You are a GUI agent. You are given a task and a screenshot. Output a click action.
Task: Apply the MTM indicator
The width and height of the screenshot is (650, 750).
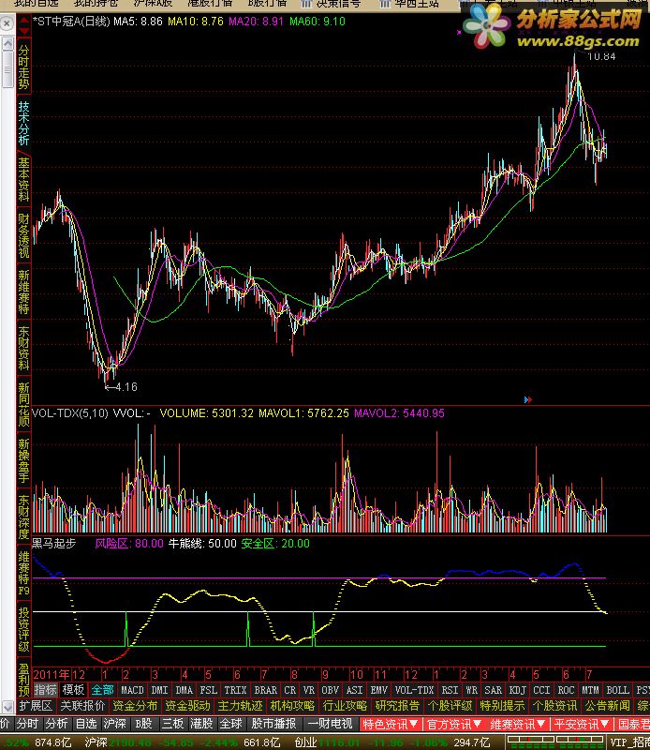coord(590,690)
